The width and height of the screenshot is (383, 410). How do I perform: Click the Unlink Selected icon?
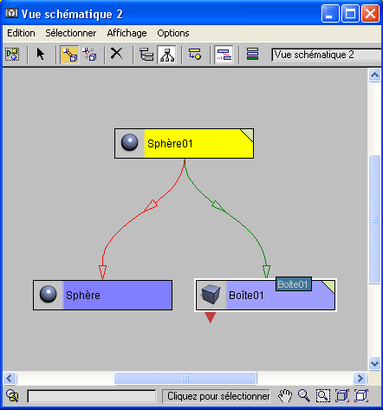(x=90, y=55)
